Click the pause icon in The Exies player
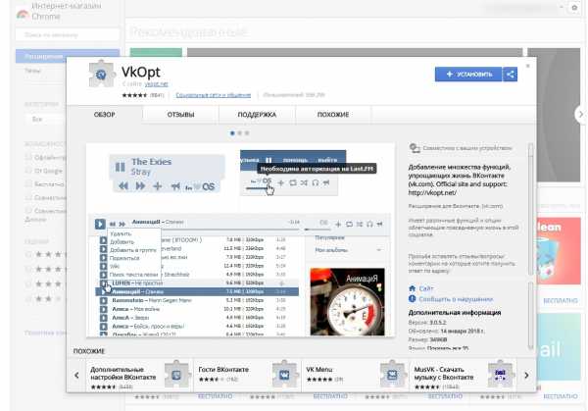Screen dimensions: 588x411 click(120, 167)
